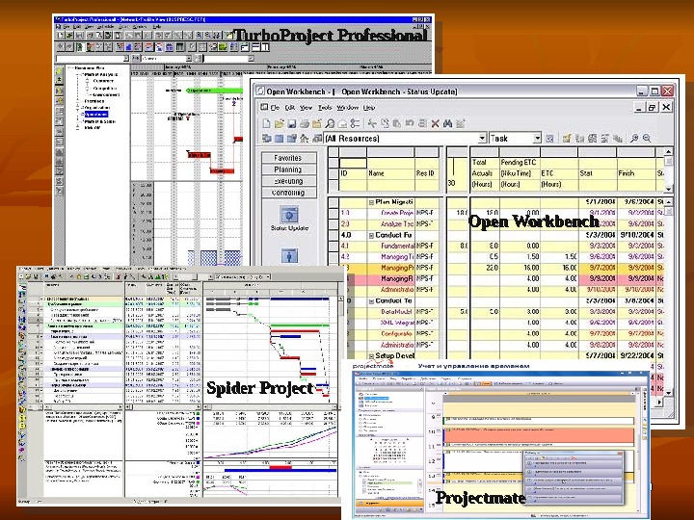
Task: Collapse the Conduct Fu task group
Action: coord(371,236)
